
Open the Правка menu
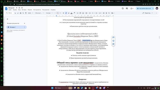[x=15, y=10]
